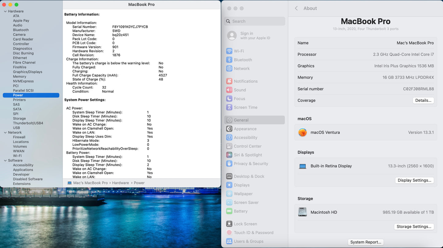Collapse the Hardware tree section
Screen dimensions: 443x248
[x=5, y=11]
